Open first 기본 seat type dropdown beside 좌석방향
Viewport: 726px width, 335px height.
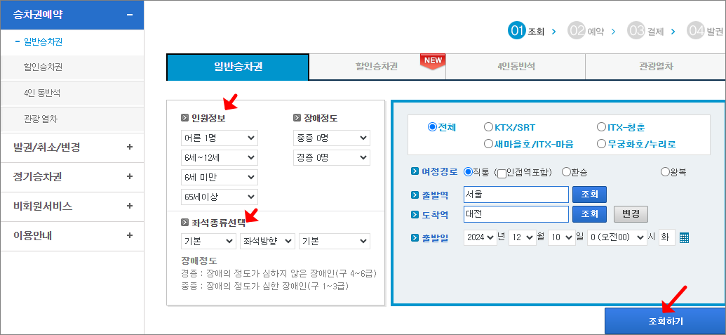click(208, 242)
